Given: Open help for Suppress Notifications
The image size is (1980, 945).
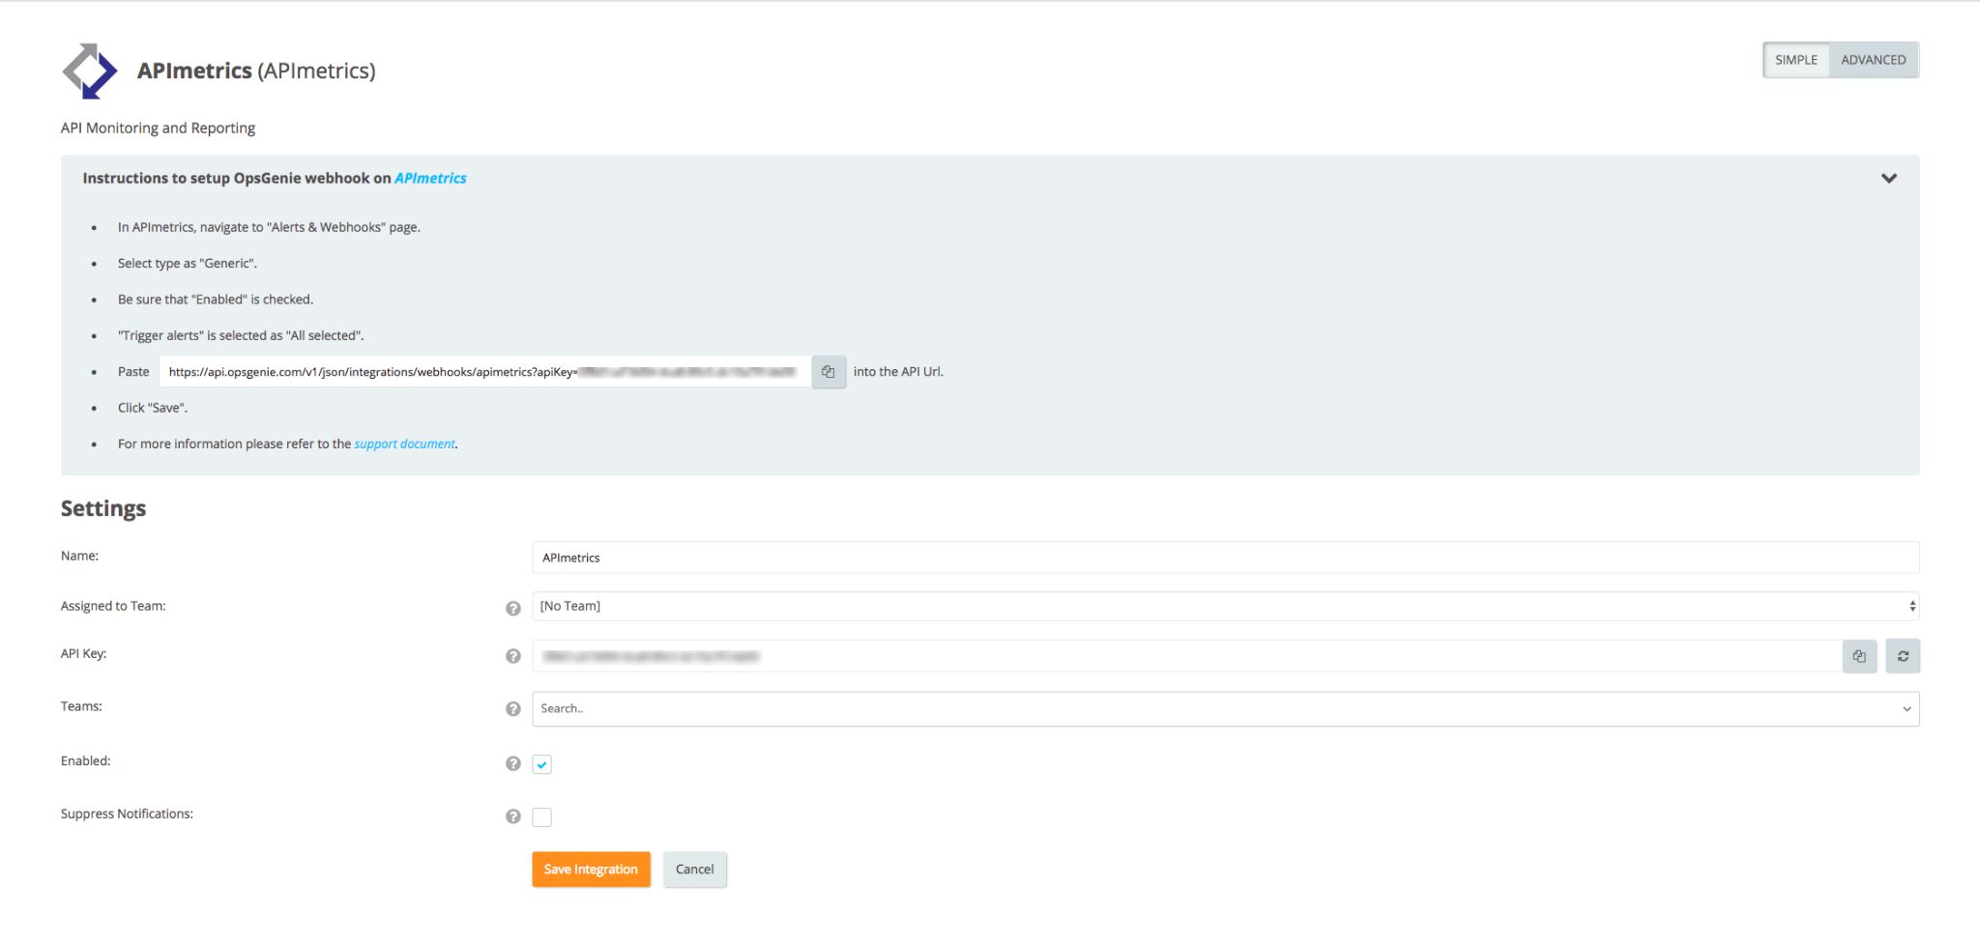Looking at the screenshot, I should [513, 816].
